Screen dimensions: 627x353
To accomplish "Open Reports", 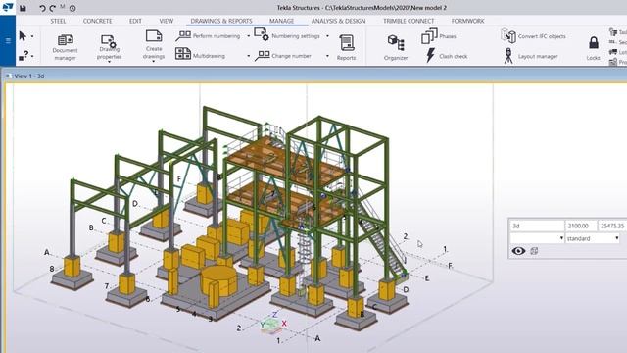I will pos(346,47).
